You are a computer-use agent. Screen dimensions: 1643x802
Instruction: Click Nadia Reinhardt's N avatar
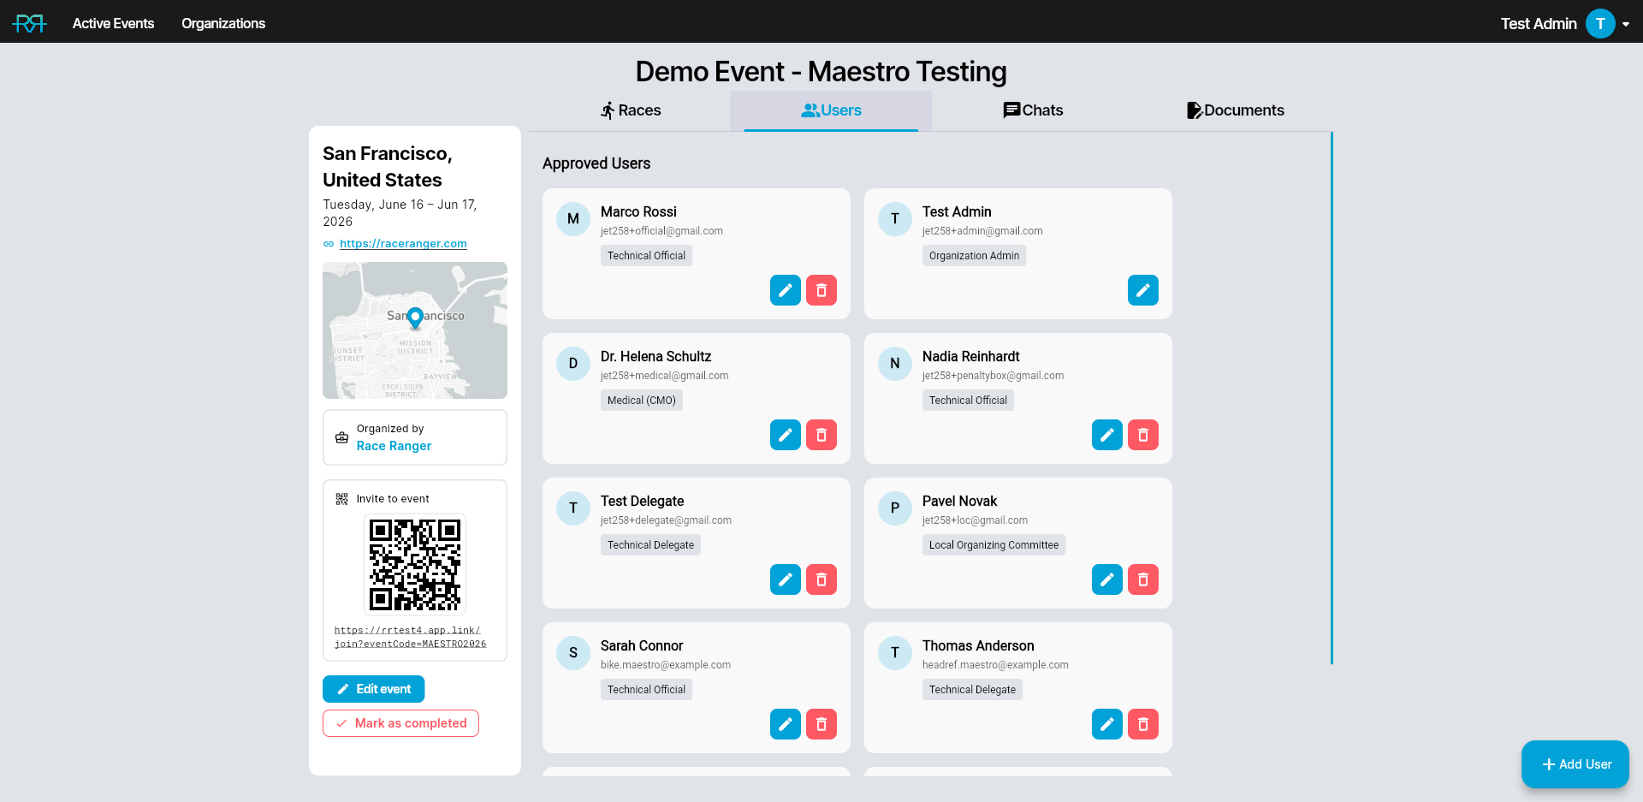895,364
